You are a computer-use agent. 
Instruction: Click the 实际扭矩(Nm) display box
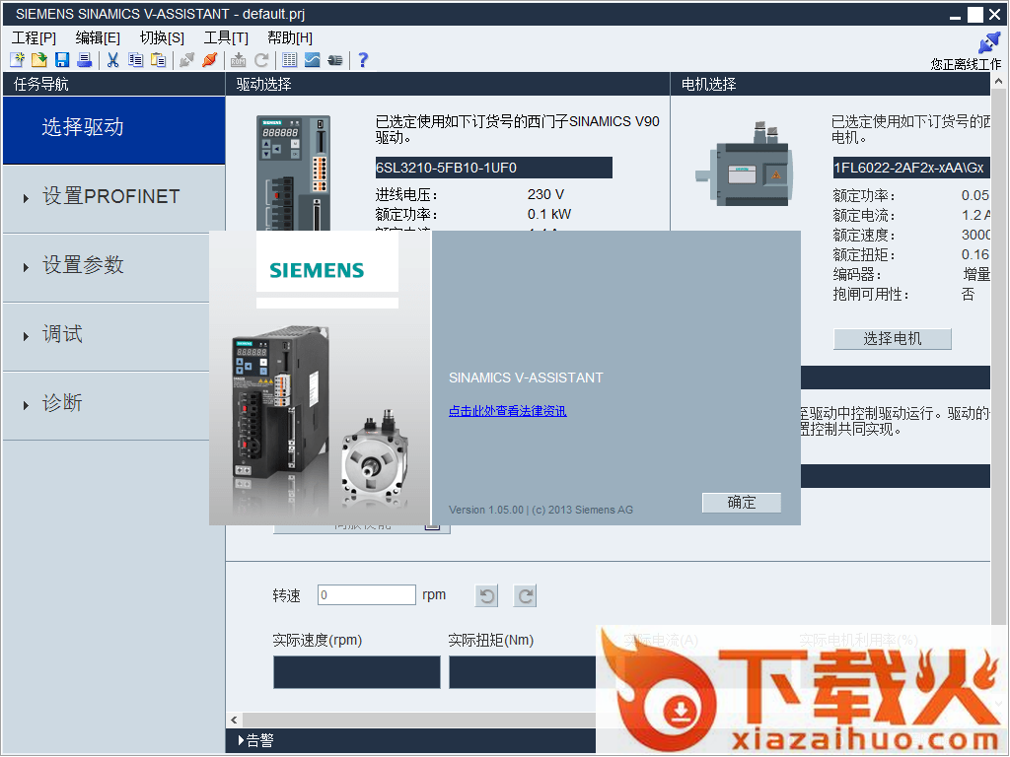coord(523,672)
